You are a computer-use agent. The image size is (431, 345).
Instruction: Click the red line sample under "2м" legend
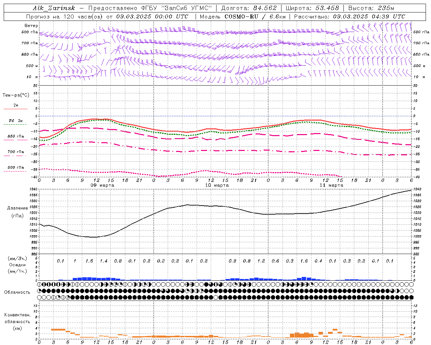[x=15, y=109]
